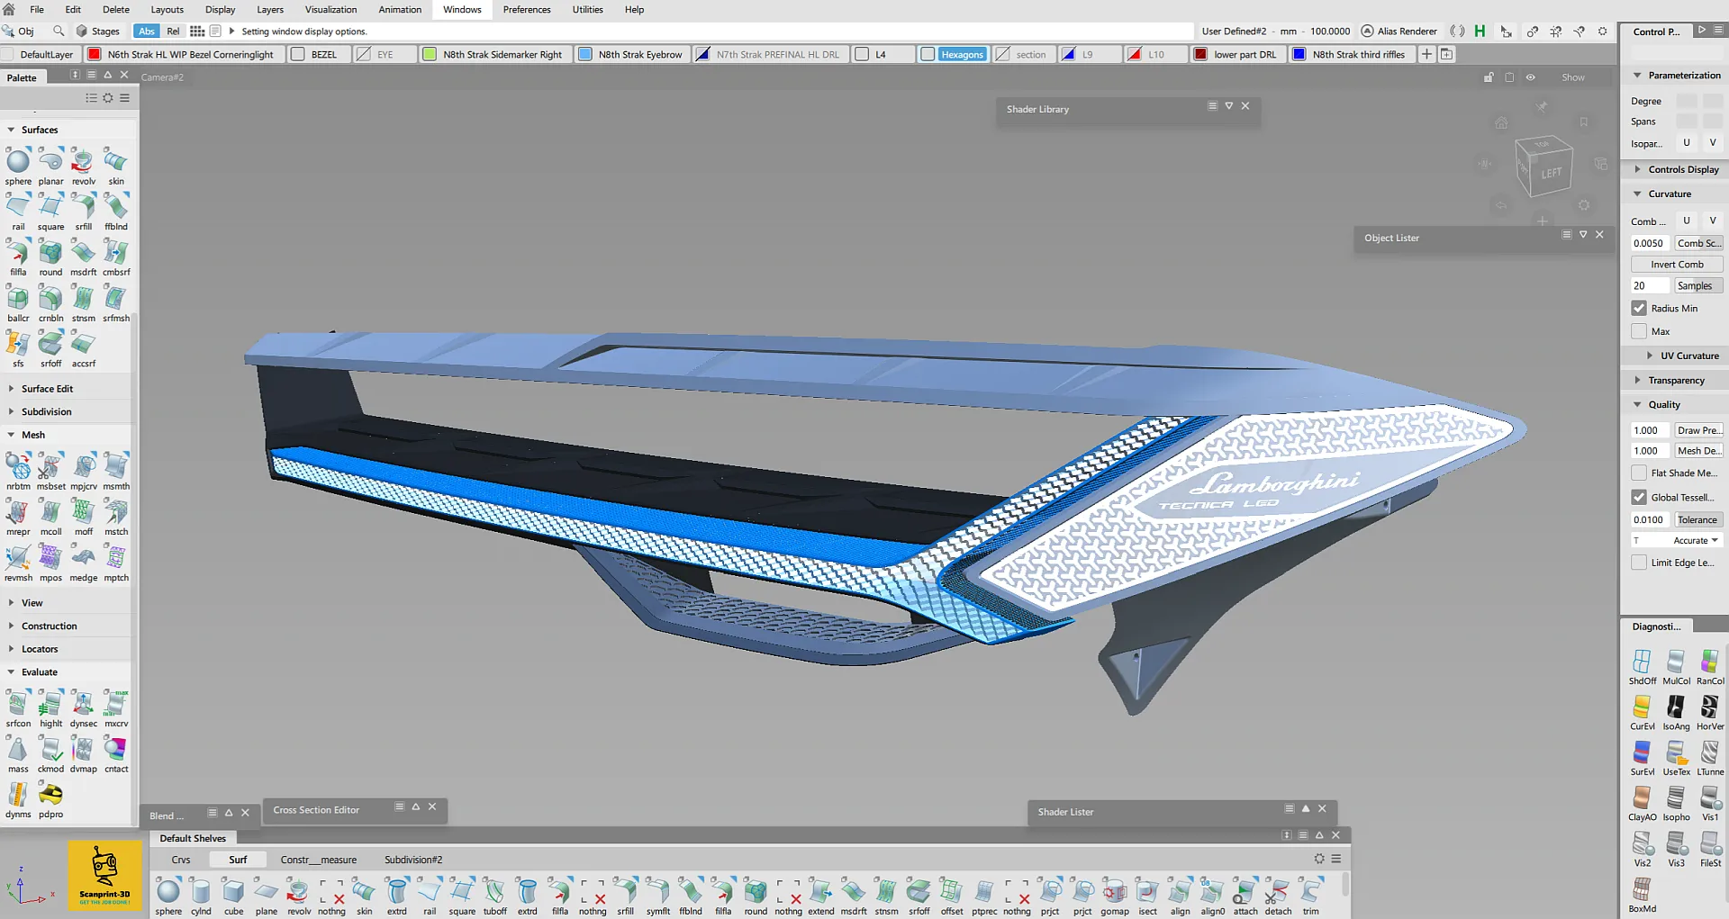Click the red swatch of lower part DRL layer
1729x919 pixels.
[x=1200, y=55]
